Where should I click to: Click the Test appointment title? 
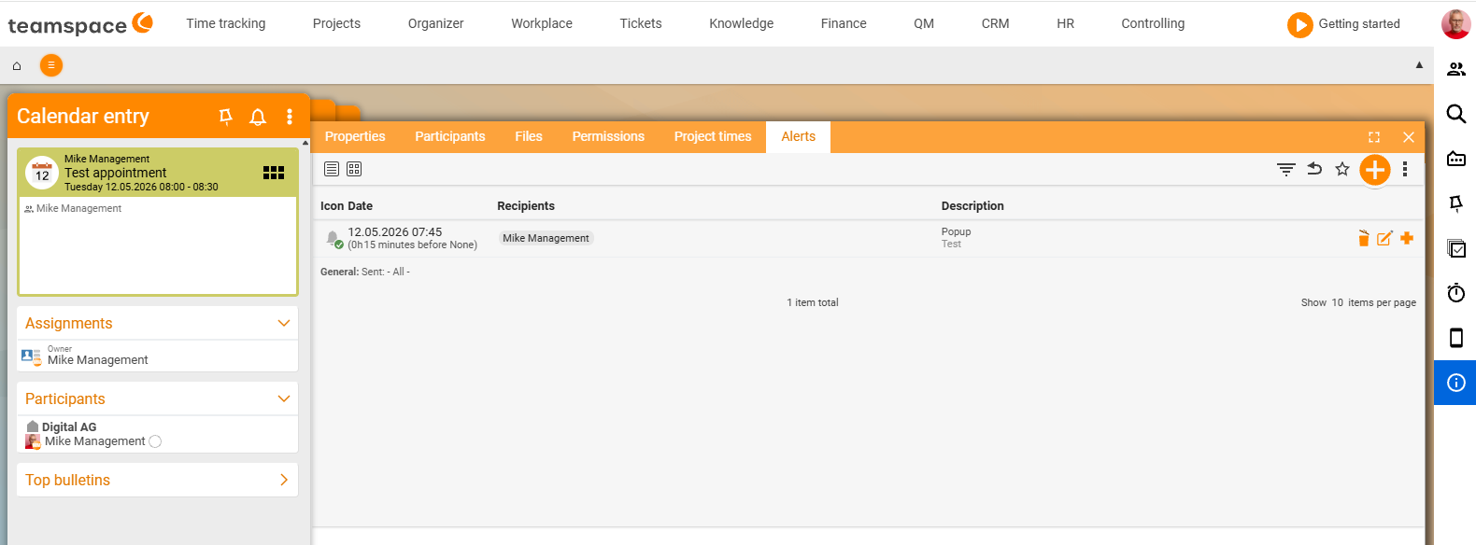(x=116, y=173)
